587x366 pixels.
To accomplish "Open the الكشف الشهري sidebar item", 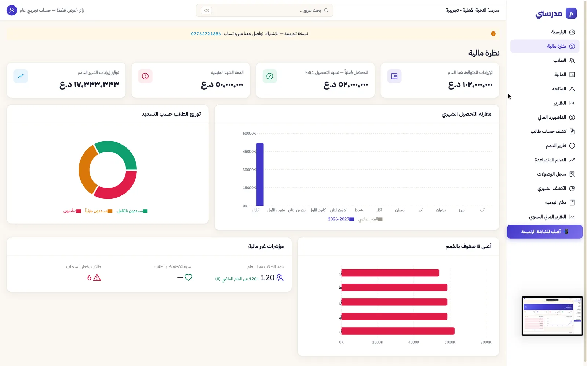I will [x=545, y=188].
